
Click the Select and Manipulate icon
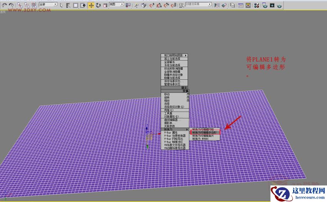tap(137, 5)
